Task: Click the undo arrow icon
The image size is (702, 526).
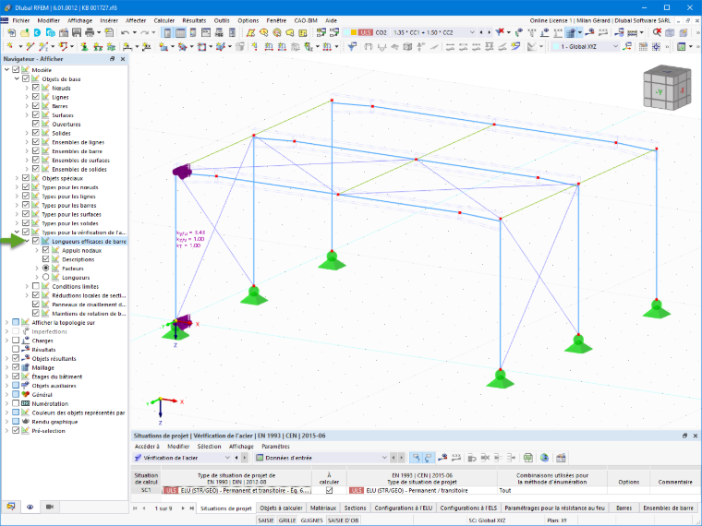Action: tap(125, 32)
